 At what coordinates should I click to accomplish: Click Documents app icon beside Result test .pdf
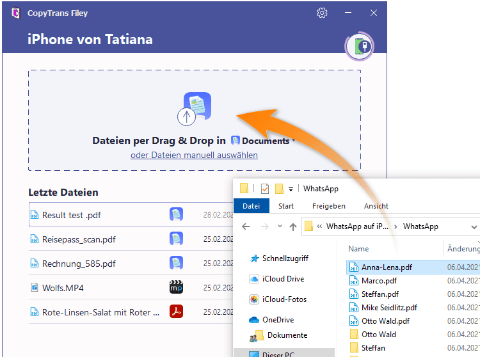[x=177, y=214]
